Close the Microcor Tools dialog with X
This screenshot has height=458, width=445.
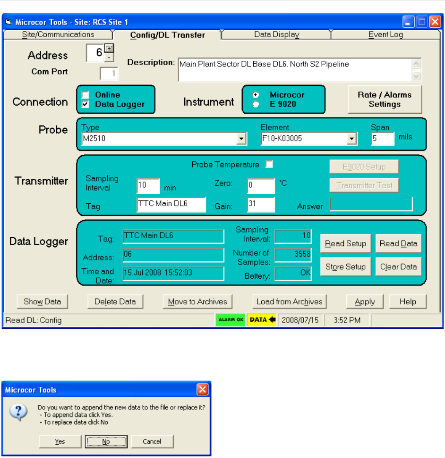click(x=203, y=389)
